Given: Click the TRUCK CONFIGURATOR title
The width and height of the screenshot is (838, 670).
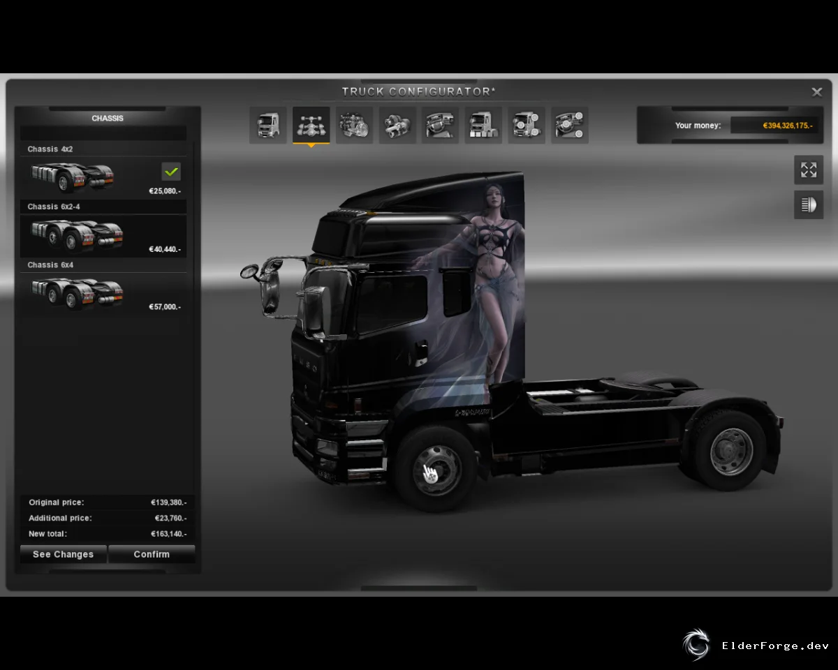Looking at the screenshot, I should tap(419, 91).
